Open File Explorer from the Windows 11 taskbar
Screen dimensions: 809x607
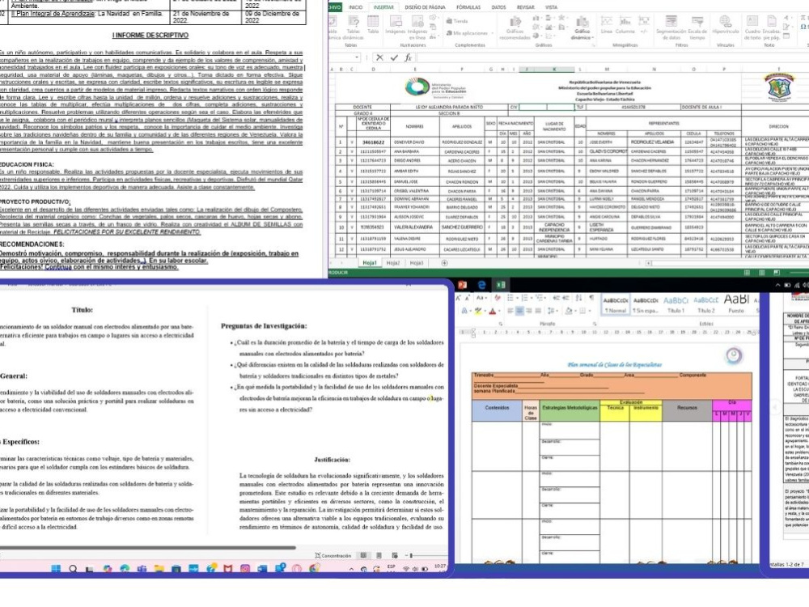coord(159,568)
